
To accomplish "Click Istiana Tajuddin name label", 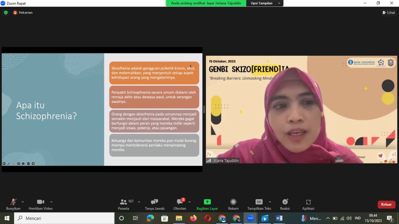I will click(223, 160).
